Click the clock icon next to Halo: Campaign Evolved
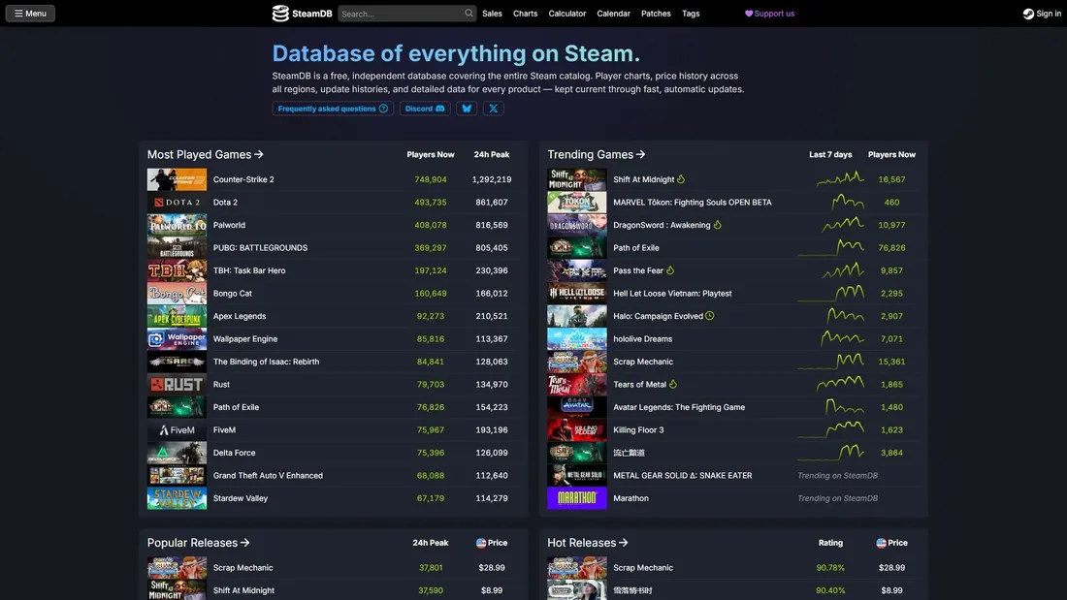Viewport: 1067px width, 600px height. tap(710, 316)
